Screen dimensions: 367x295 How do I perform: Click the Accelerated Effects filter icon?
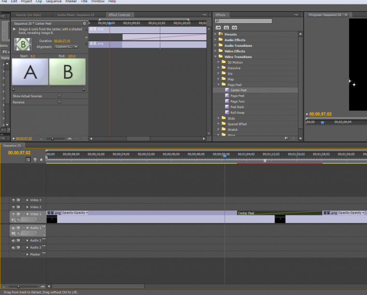[x=218, y=28]
